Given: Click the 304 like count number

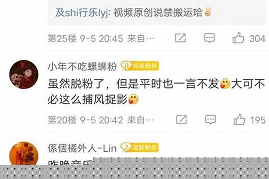Looking at the screenshot, I should coord(257,38).
